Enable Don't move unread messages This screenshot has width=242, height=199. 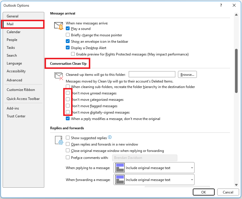click(x=68, y=93)
